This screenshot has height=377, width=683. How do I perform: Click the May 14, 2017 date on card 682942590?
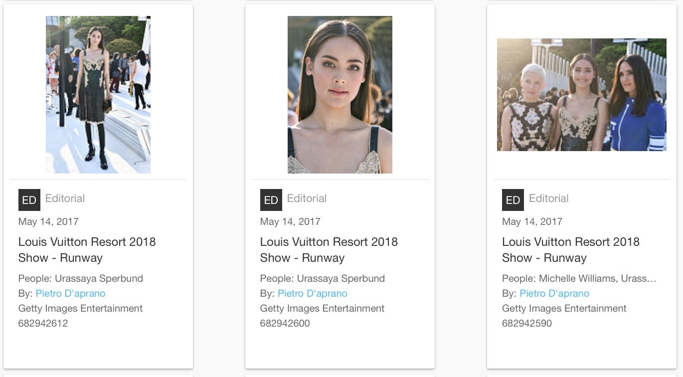532,221
